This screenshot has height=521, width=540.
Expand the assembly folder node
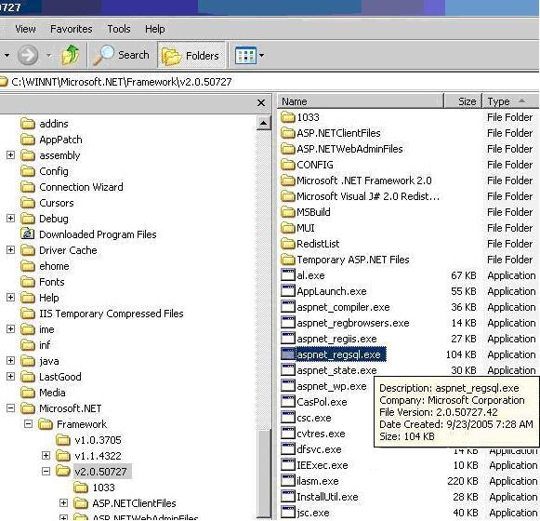pos(10,155)
